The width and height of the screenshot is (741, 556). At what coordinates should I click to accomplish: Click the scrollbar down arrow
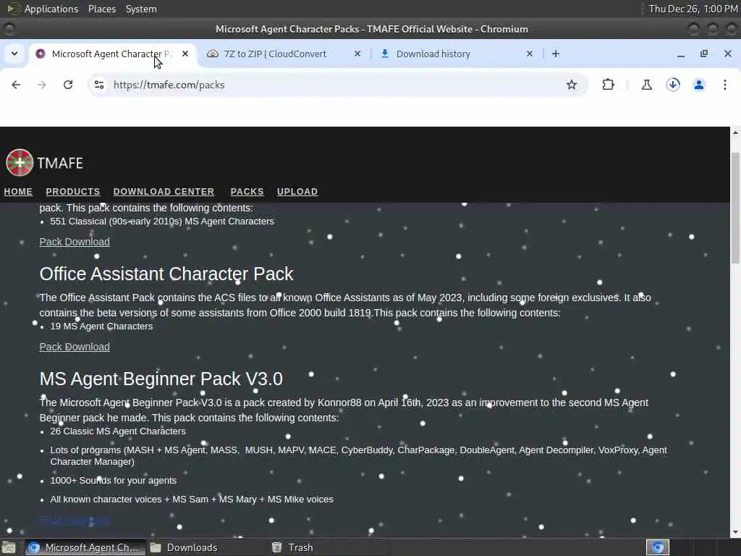point(735,532)
